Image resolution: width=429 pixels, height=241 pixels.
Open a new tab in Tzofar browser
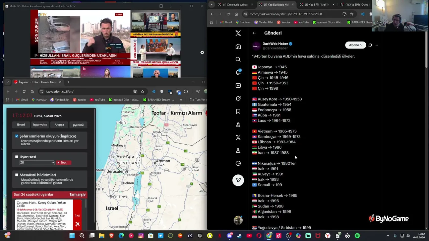tap(68, 82)
